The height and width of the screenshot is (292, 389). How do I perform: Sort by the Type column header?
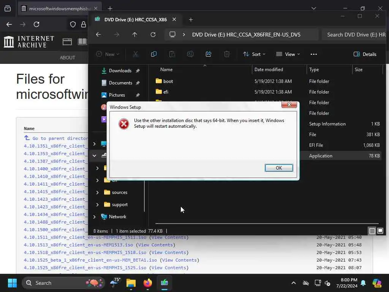pos(314,70)
